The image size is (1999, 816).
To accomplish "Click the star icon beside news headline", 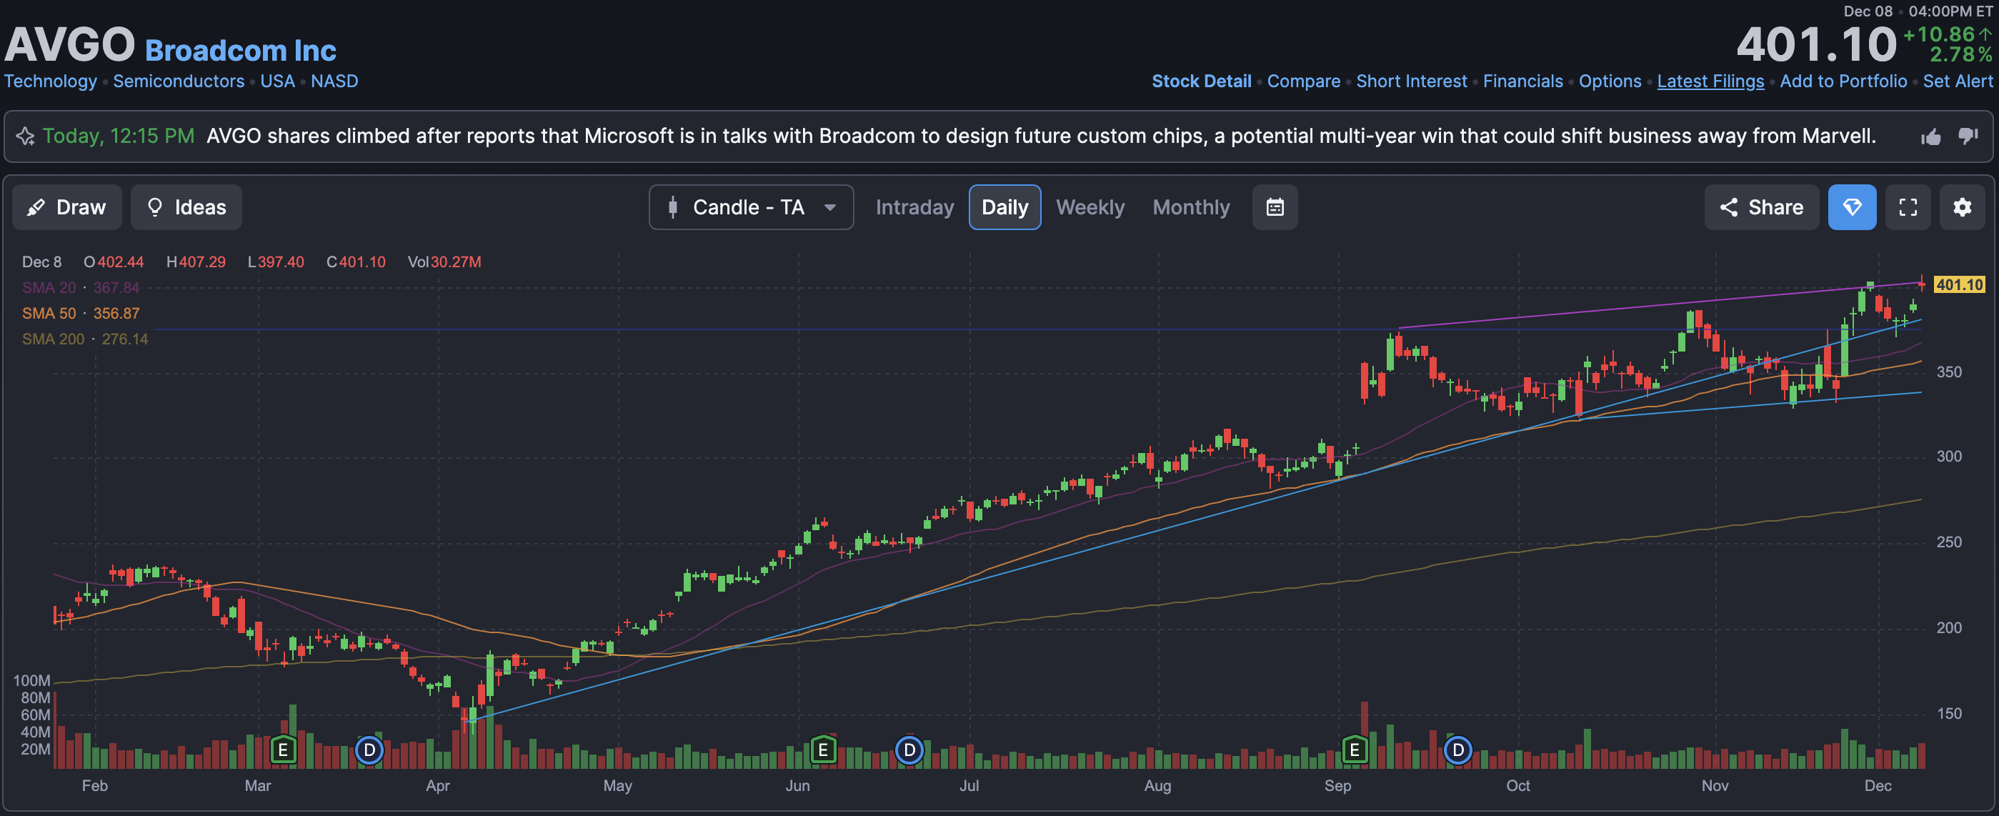I will [x=26, y=136].
